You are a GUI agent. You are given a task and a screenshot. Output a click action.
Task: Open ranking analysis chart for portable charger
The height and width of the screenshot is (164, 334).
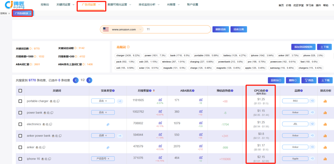tap(325, 101)
